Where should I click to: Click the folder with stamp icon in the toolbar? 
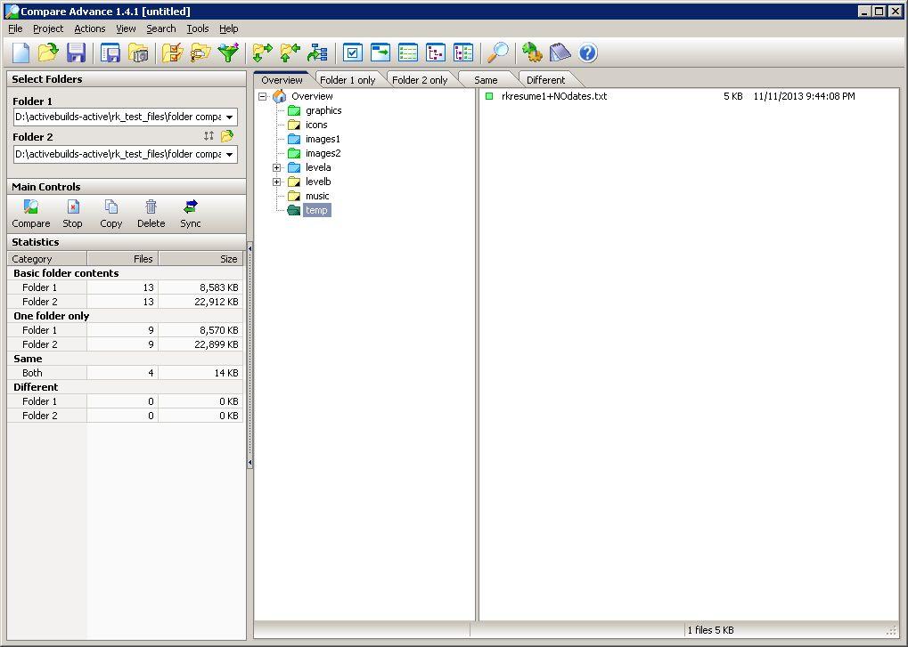(x=200, y=53)
